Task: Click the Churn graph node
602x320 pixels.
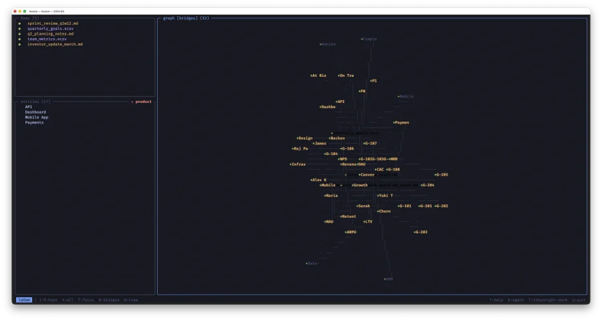Action: click(384, 211)
